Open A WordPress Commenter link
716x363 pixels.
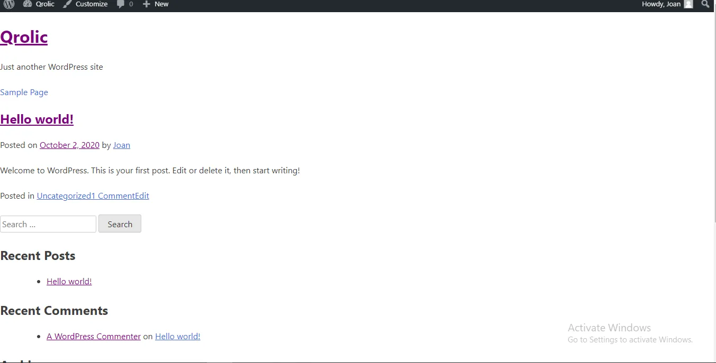[94, 336]
